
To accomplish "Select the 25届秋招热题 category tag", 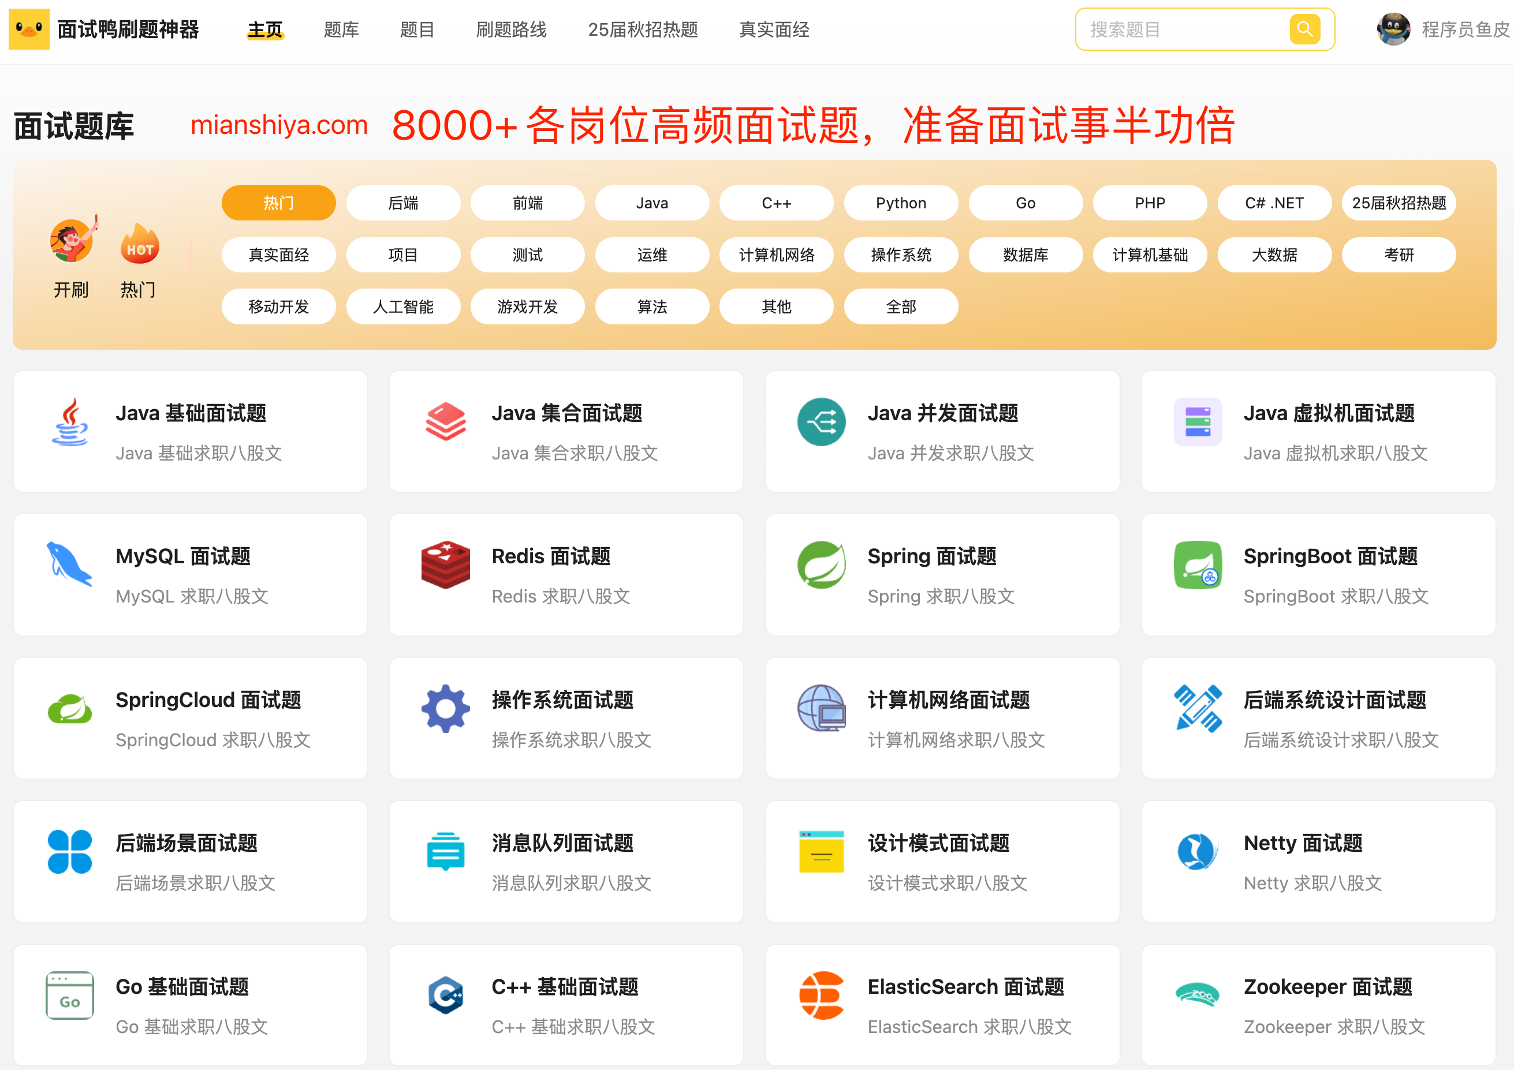I will pos(1399,203).
